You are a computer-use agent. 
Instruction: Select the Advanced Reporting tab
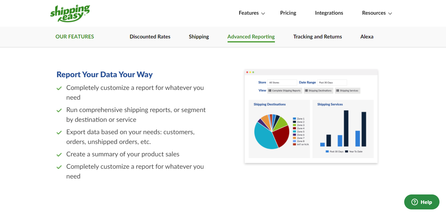coord(251,37)
